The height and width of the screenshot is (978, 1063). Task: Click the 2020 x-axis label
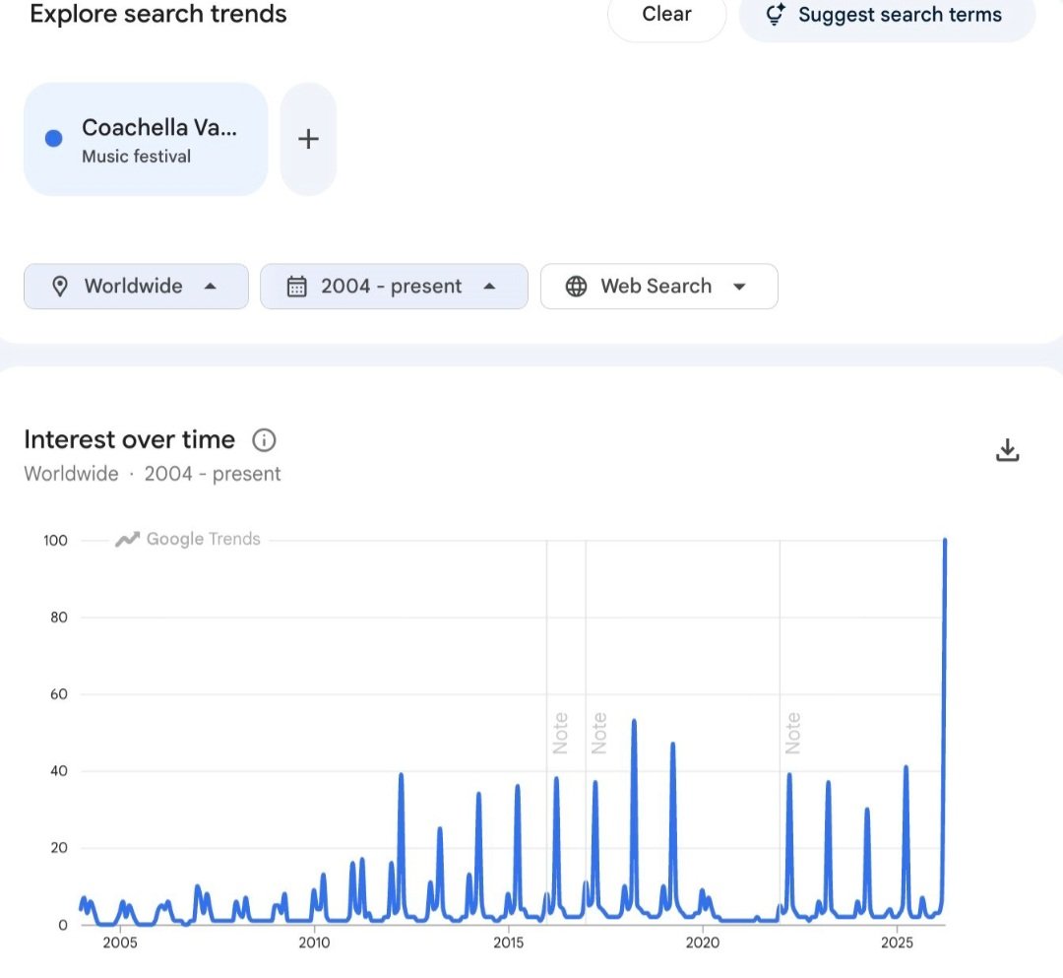703,943
